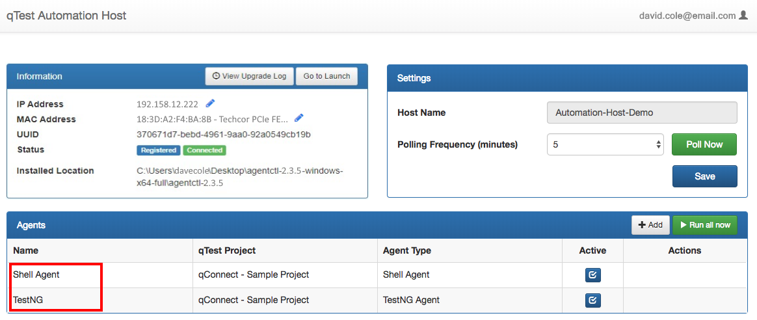Click the david.cole@email.com account menu
Image resolution: width=757 pixels, height=320 pixels.
pyautogui.click(x=687, y=16)
